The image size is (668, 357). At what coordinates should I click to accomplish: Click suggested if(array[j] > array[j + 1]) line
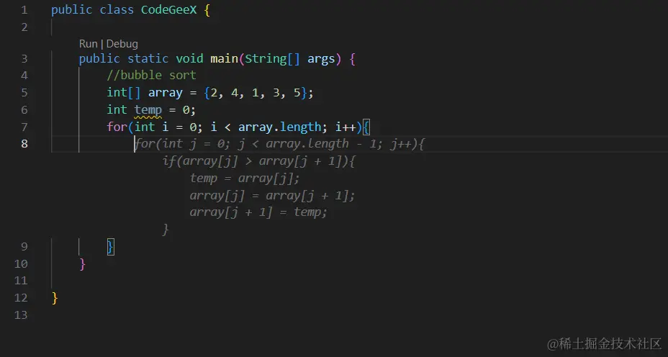tap(258, 161)
